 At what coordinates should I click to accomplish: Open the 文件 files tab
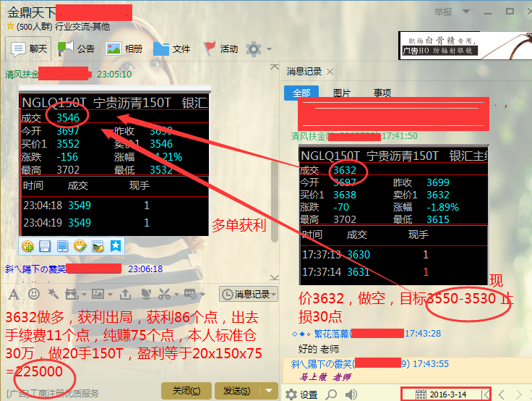171,49
